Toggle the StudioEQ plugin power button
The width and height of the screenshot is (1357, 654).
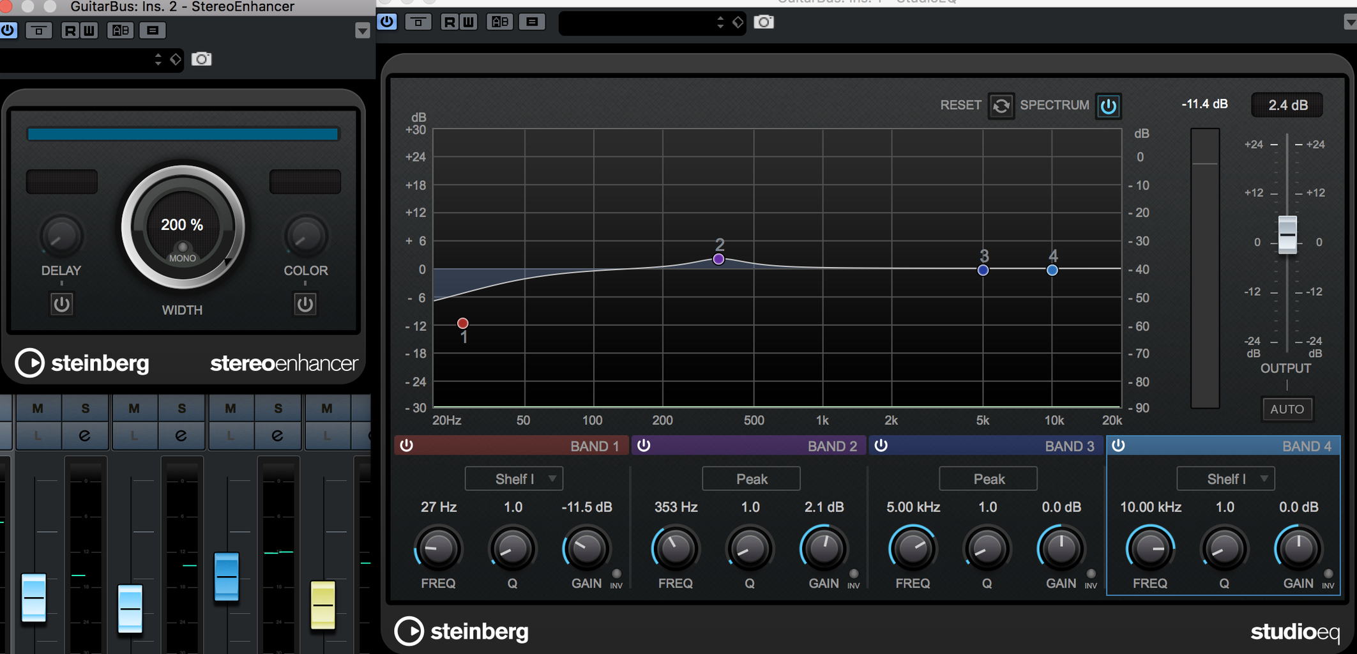pyautogui.click(x=387, y=22)
